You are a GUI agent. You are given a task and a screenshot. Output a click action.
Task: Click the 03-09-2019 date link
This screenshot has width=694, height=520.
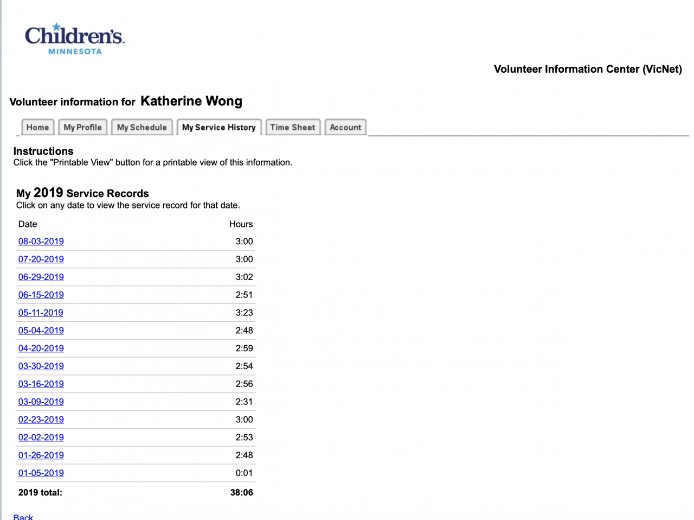click(x=41, y=402)
